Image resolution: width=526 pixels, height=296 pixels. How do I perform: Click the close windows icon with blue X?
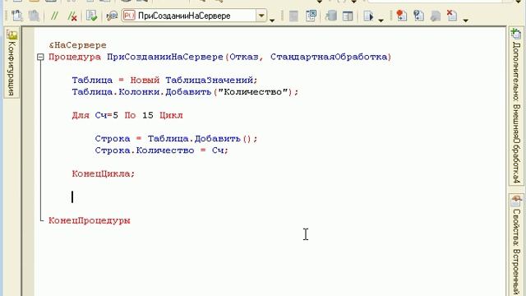311,16
